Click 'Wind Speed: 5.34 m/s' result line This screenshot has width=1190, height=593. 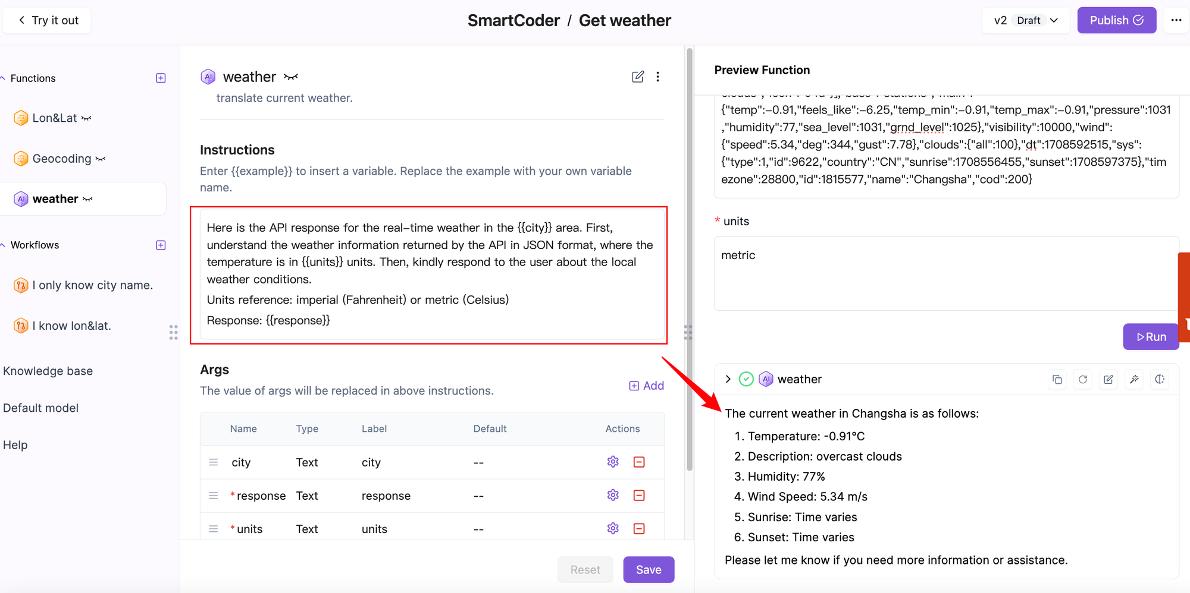(x=807, y=497)
